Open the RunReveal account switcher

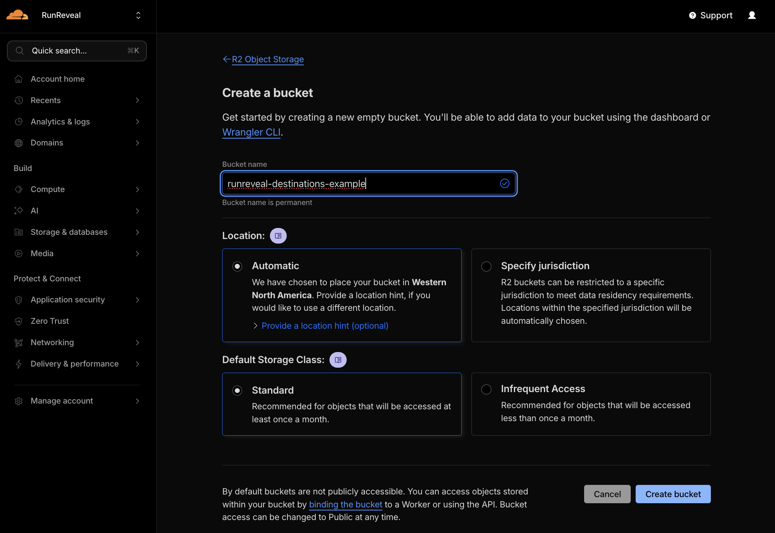(138, 15)
